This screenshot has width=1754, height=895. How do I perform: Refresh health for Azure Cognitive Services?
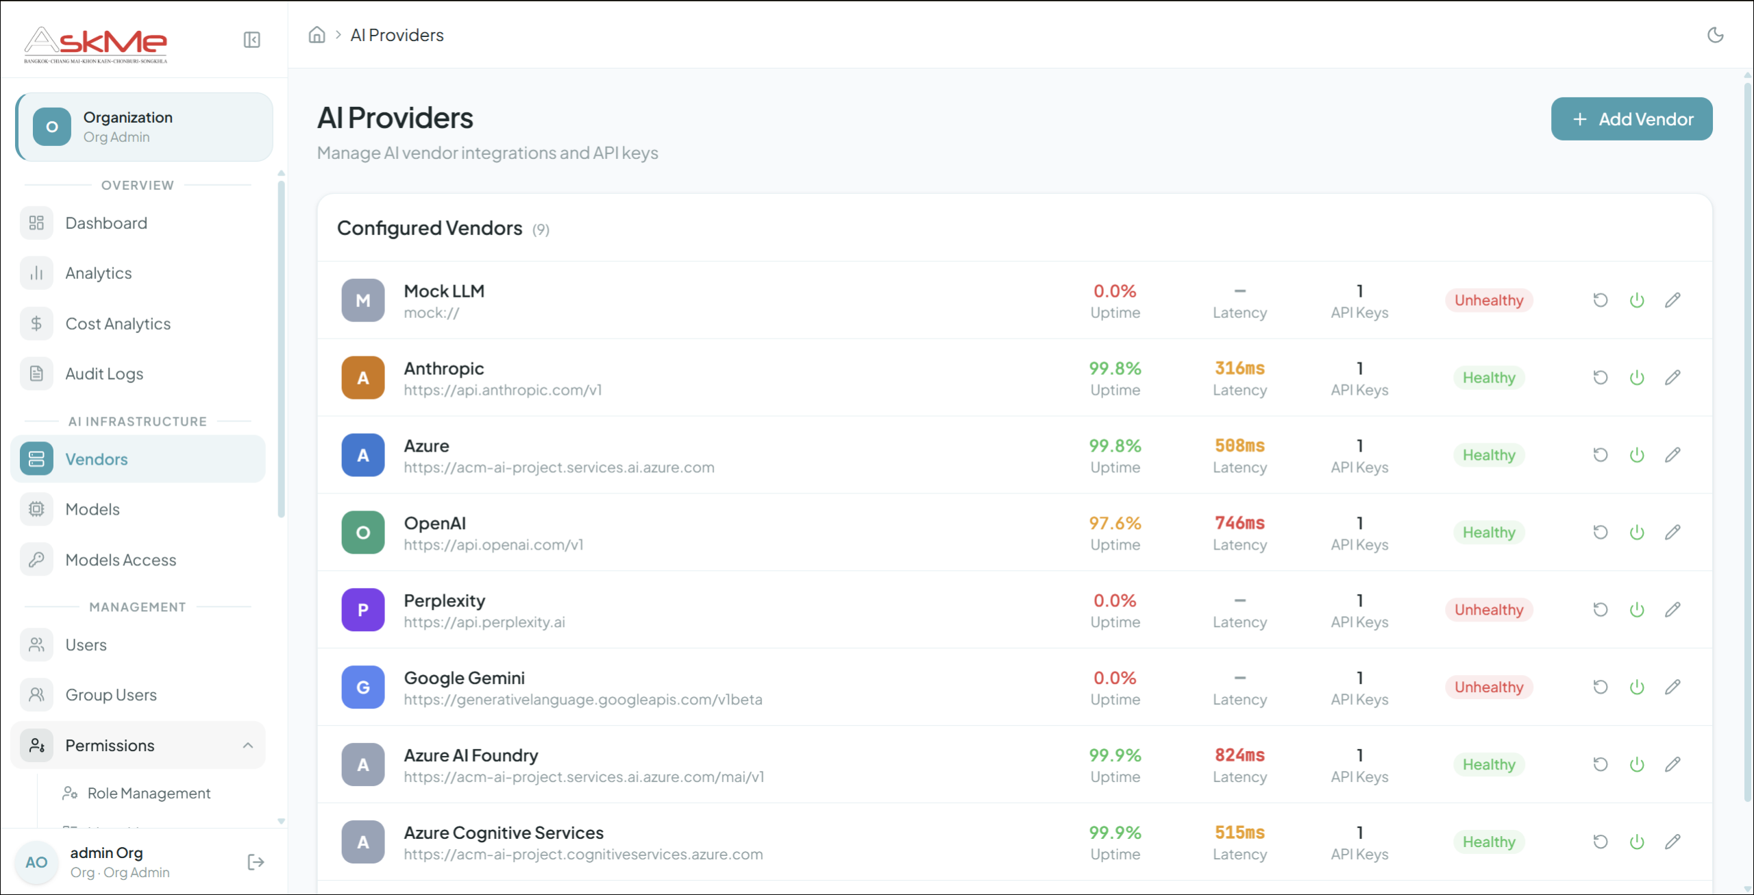point(1600,842)
